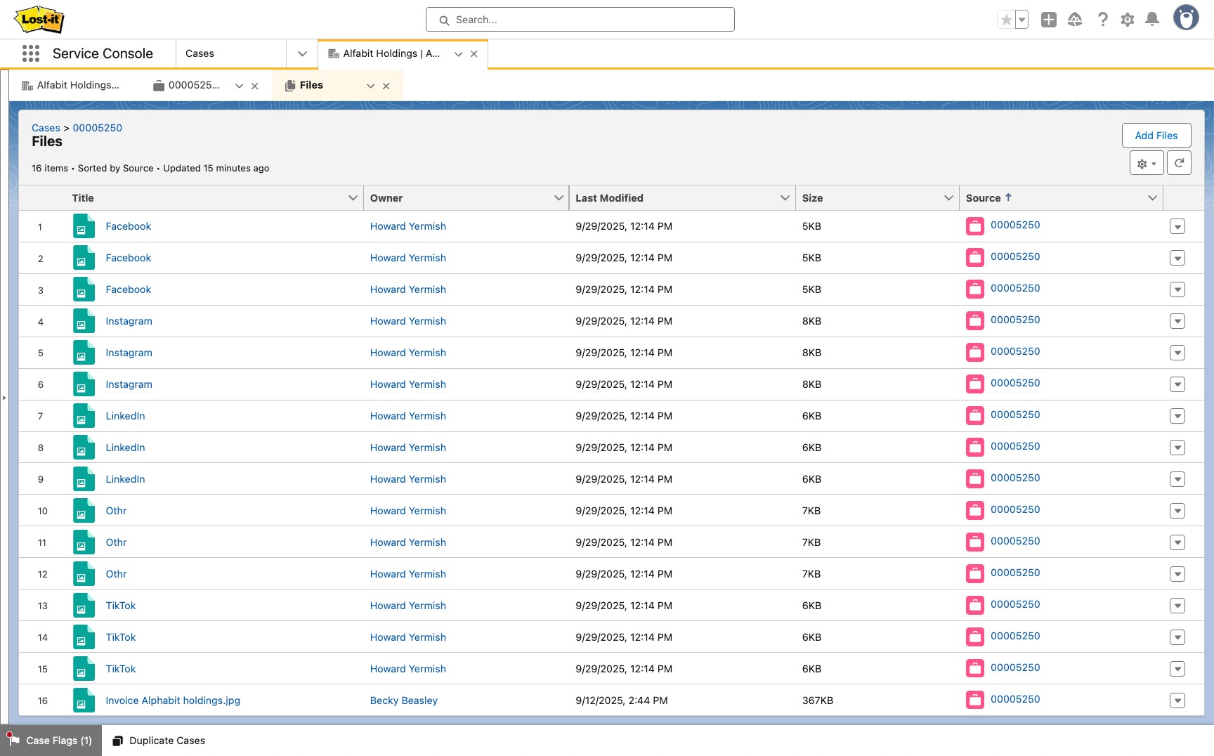Open the Owner column header dropdown
The height and width of the screenshot is (756, 1214).
coord(559,197)
